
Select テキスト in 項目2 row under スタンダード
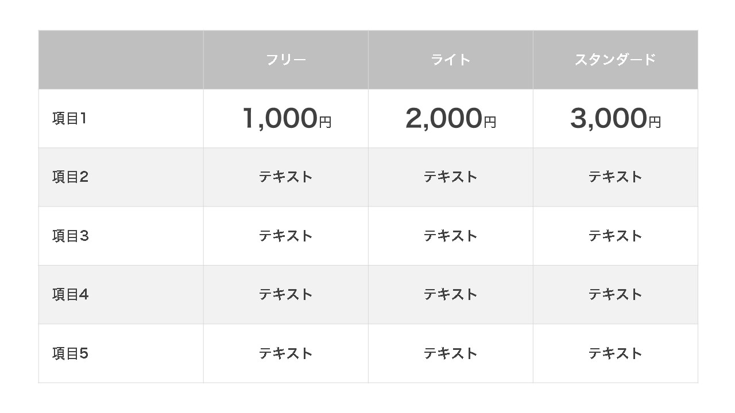[615, 177]
